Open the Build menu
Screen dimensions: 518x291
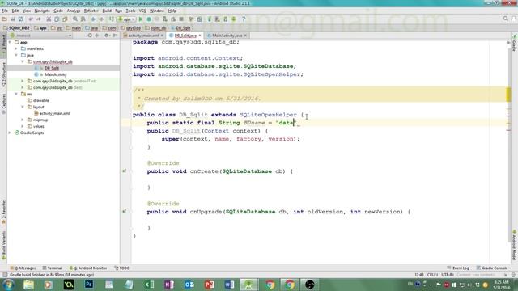(x=107, y=11)
